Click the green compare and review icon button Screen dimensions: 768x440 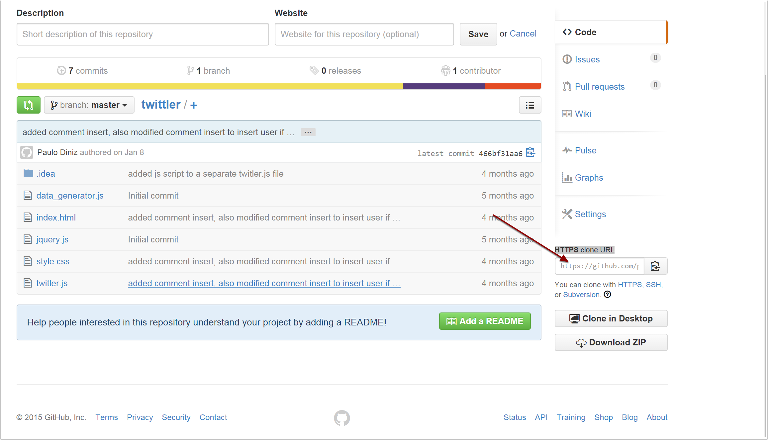29,105
